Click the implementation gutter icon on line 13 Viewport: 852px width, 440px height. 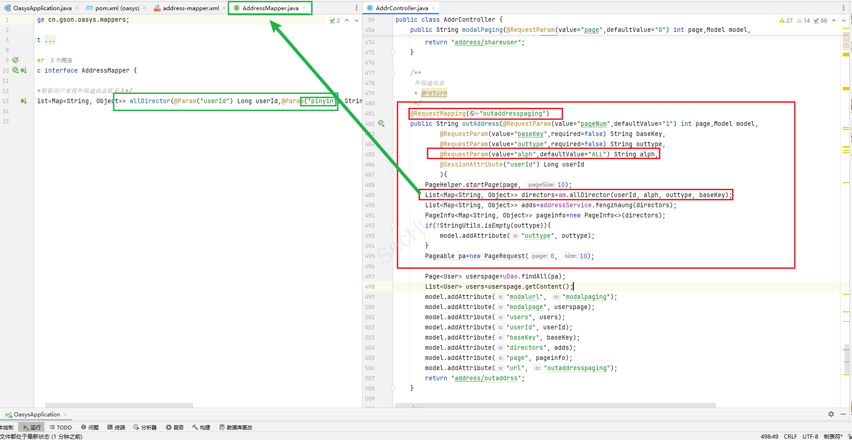coord(23,101)
